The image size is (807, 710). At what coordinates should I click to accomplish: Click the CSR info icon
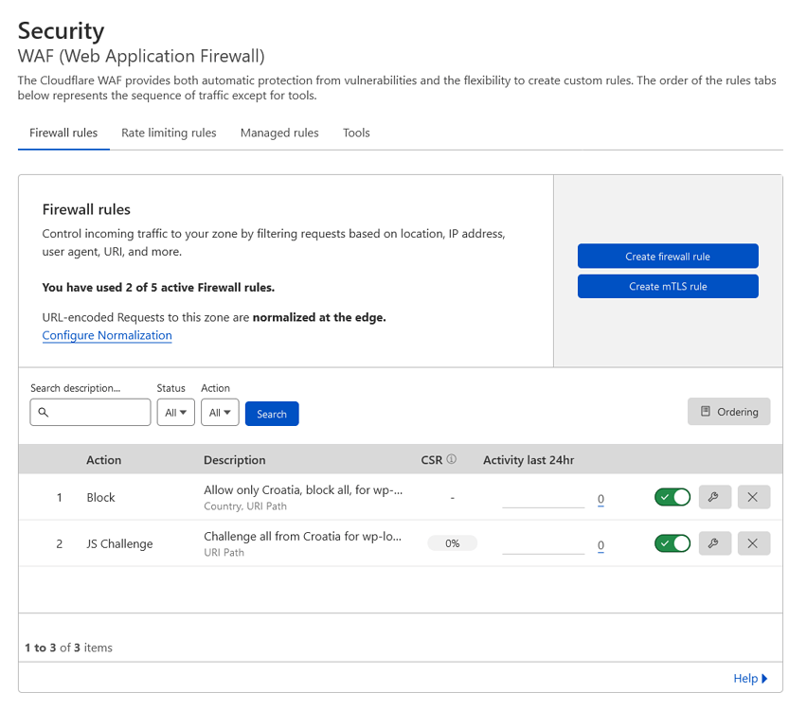point(452,460)
